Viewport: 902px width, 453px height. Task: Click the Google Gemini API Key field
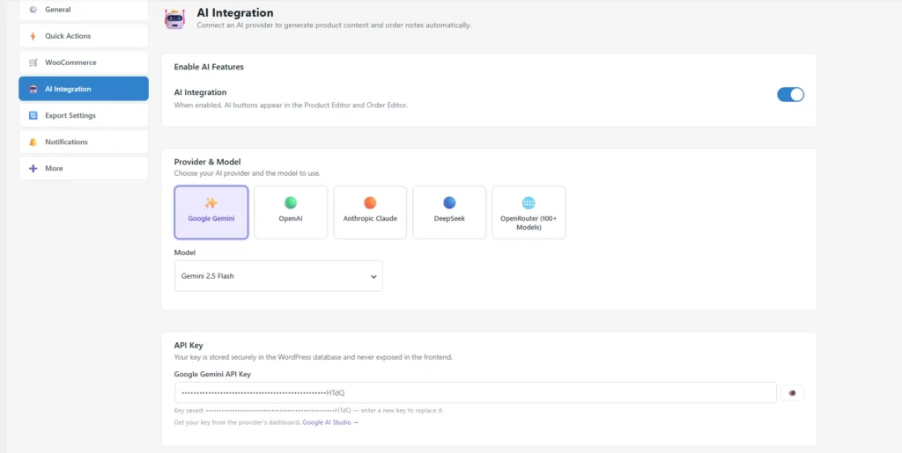(x=476, y=392)
